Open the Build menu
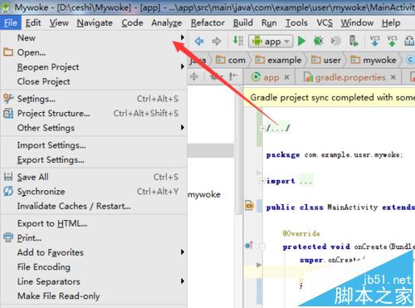This screenshot has height=308, width=415. tap(243, 22)
